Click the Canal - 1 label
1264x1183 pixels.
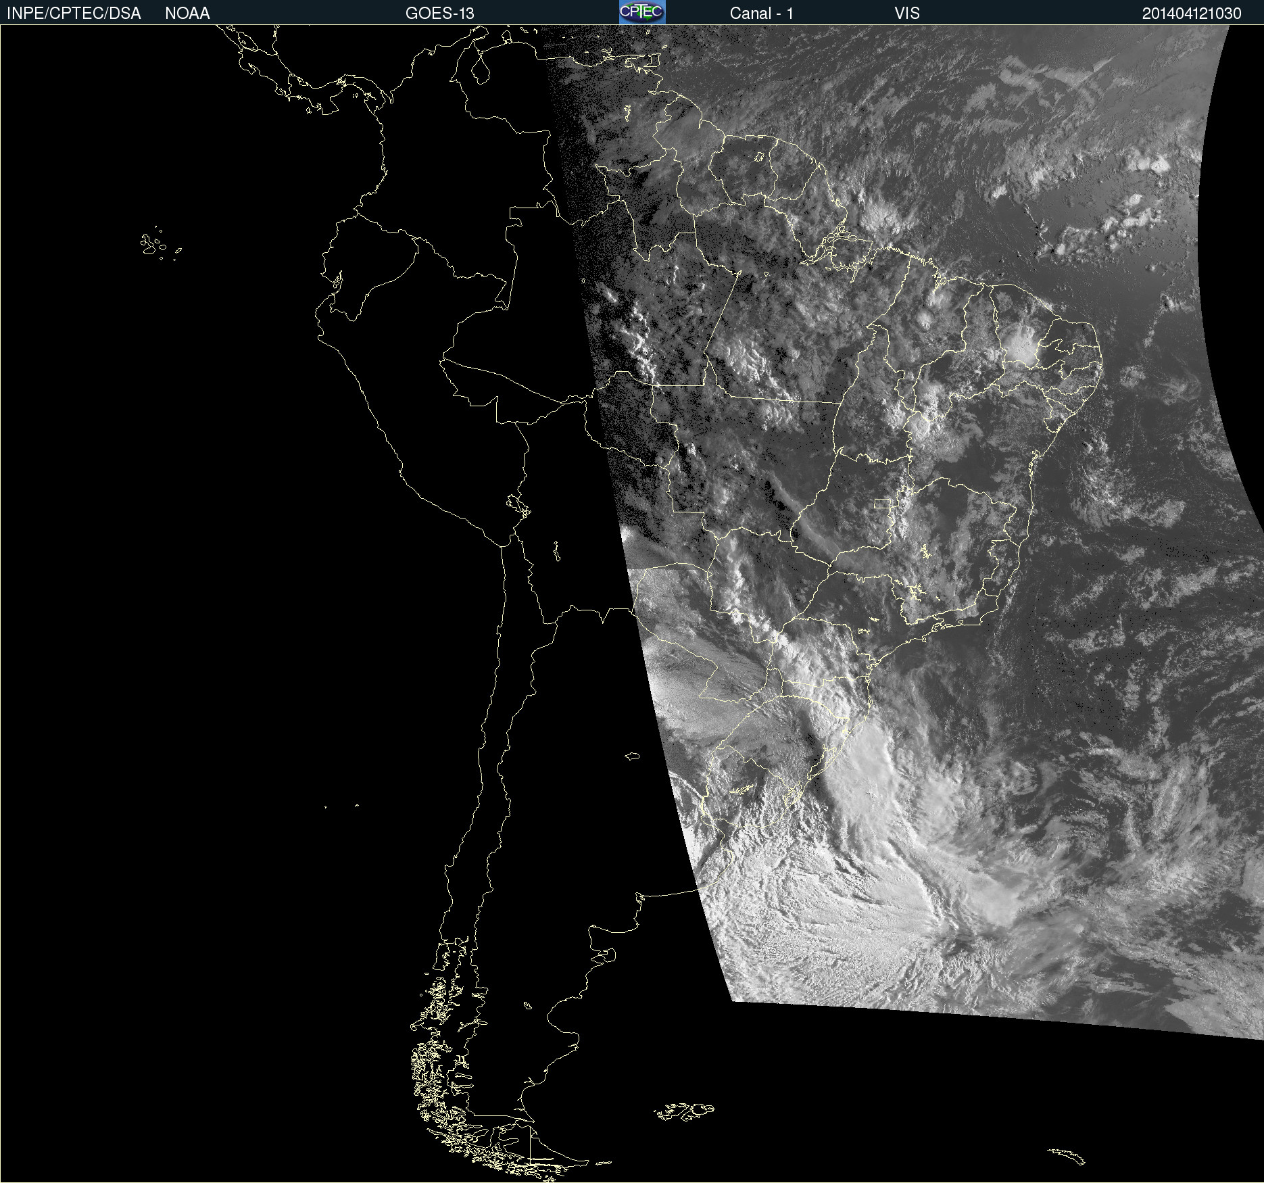pyautogui.click(x=762, y=14)
